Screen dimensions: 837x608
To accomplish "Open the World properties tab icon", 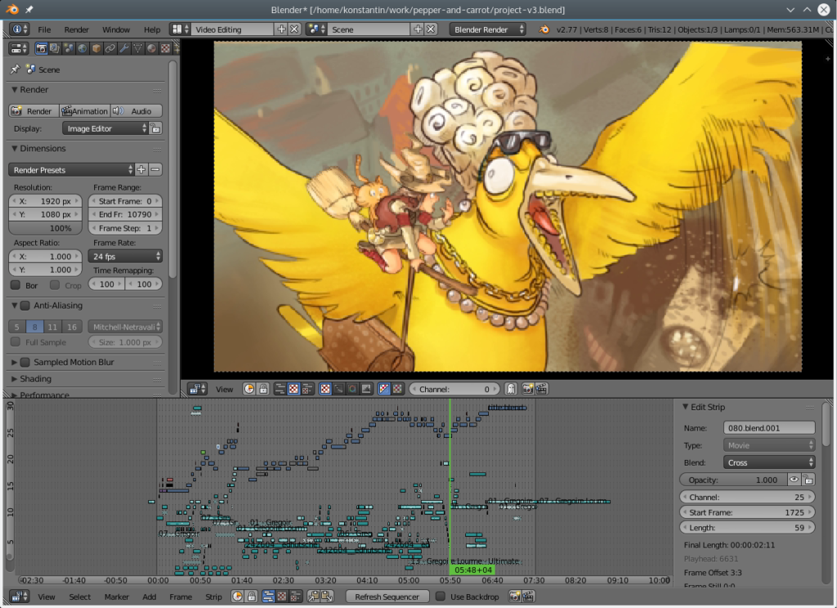I will coord(83,48).
